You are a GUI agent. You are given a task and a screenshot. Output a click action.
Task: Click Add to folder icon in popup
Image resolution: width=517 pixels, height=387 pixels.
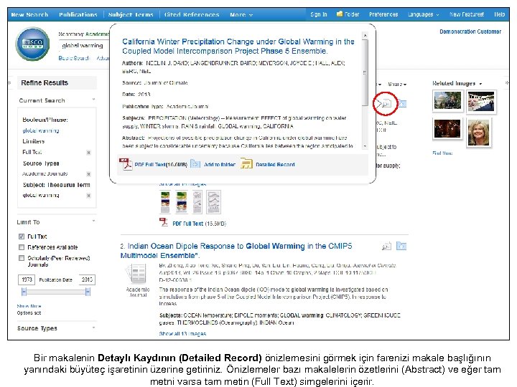[195, 163]
